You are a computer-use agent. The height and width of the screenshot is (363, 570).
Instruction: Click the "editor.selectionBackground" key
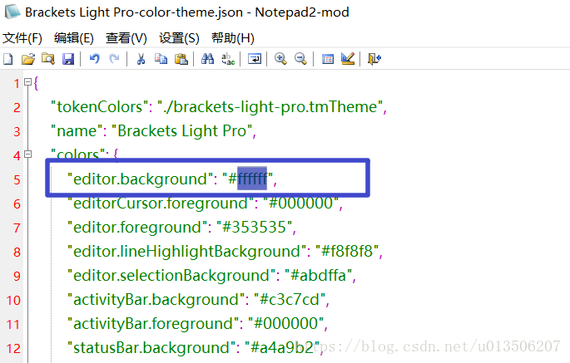pyautogui.click(x=171, y=276)
